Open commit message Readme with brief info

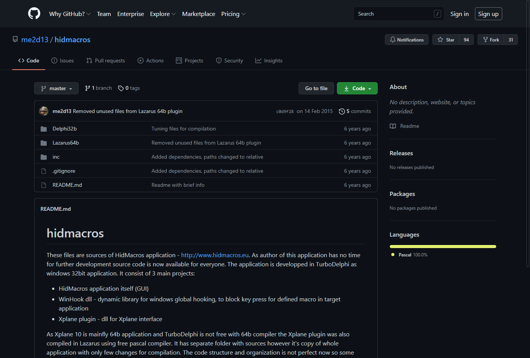tap(178, 185)
